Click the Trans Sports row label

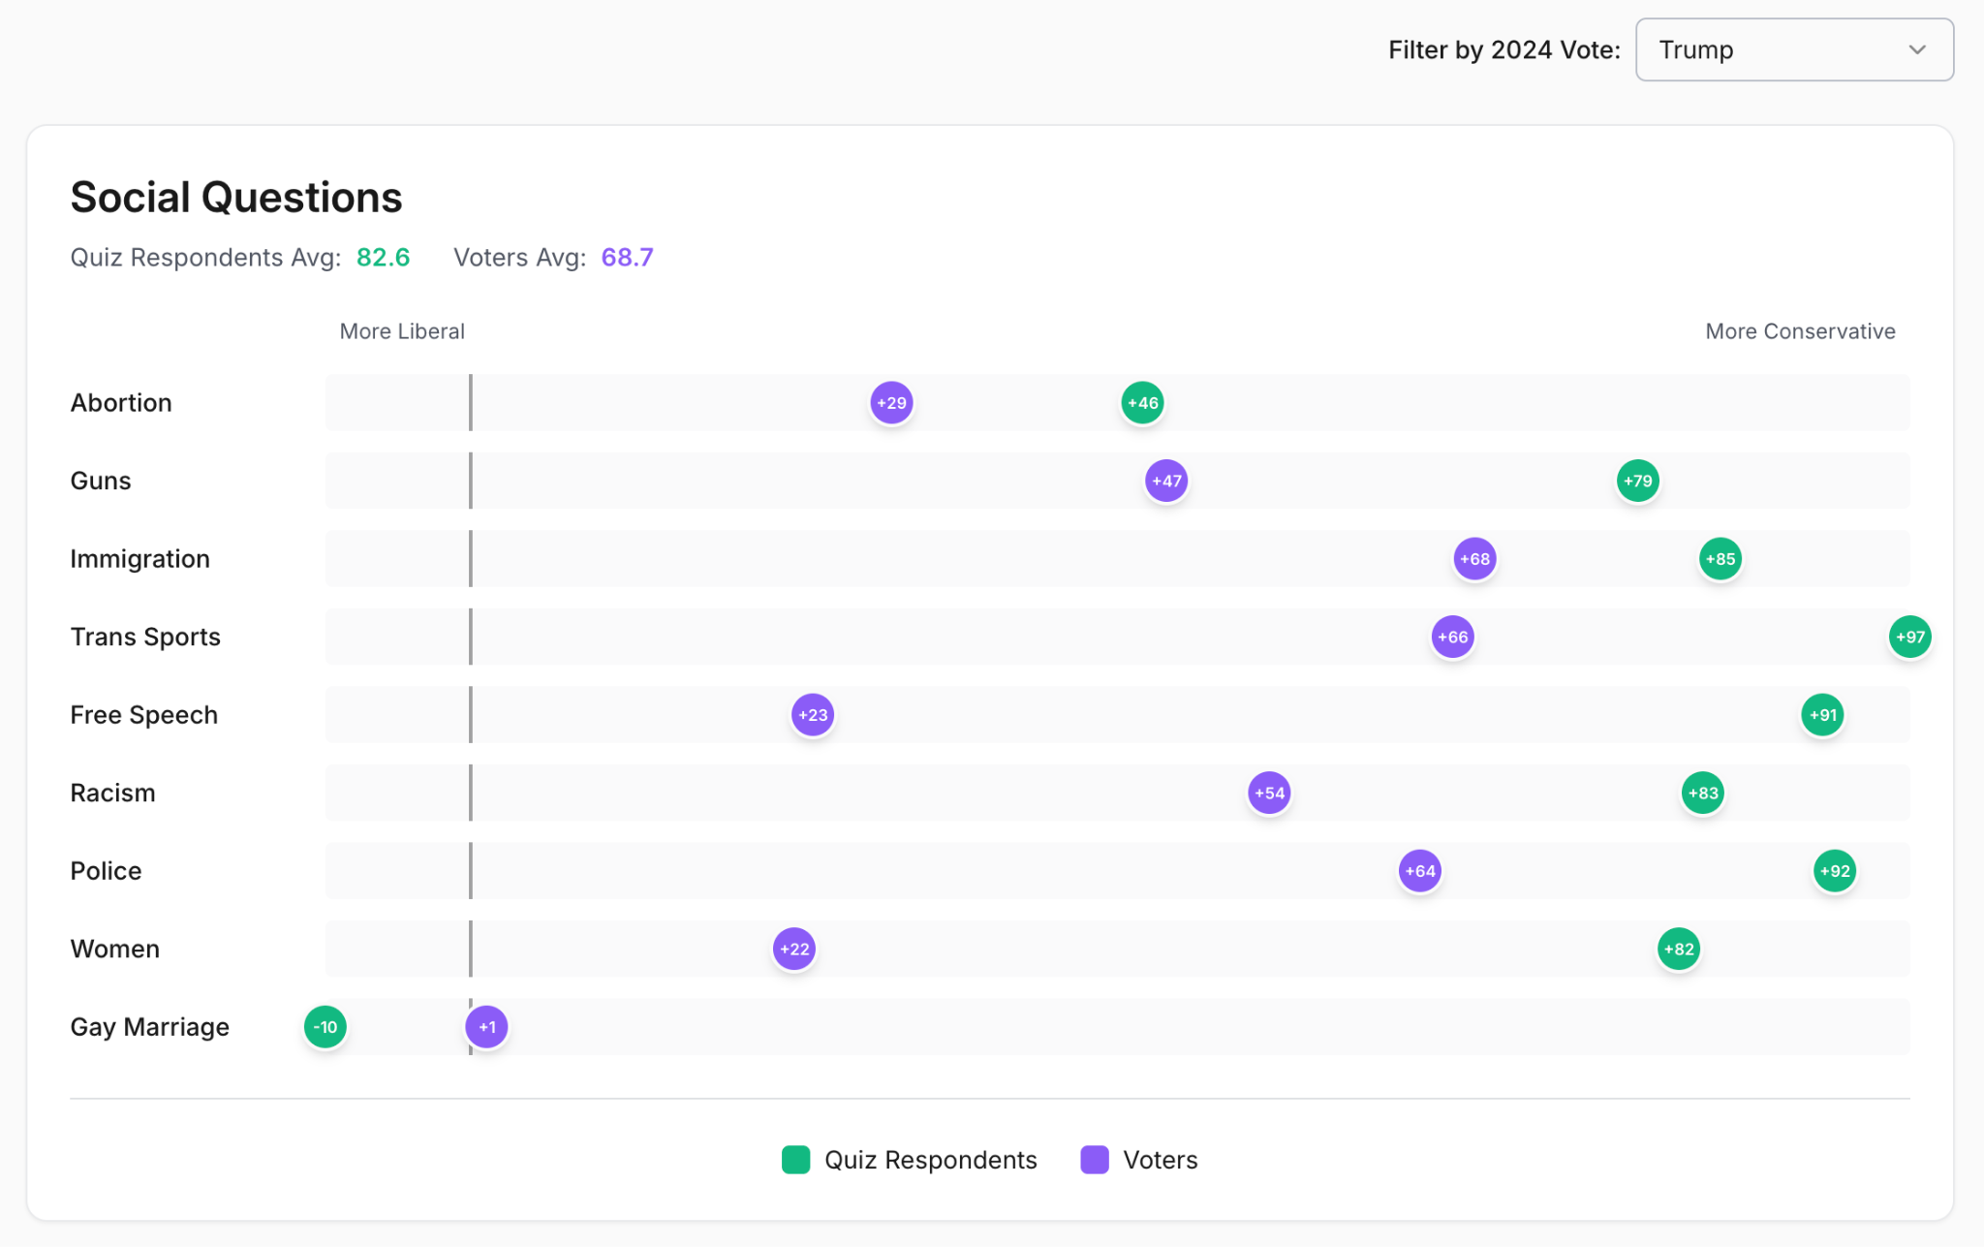pyautogui.click(x=145, y=637)
